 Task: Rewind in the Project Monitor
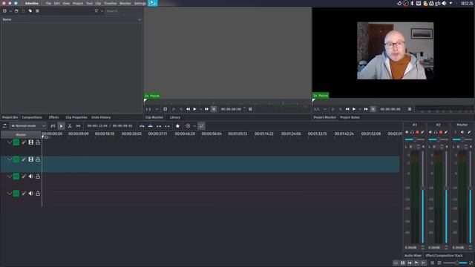(347, 109)
